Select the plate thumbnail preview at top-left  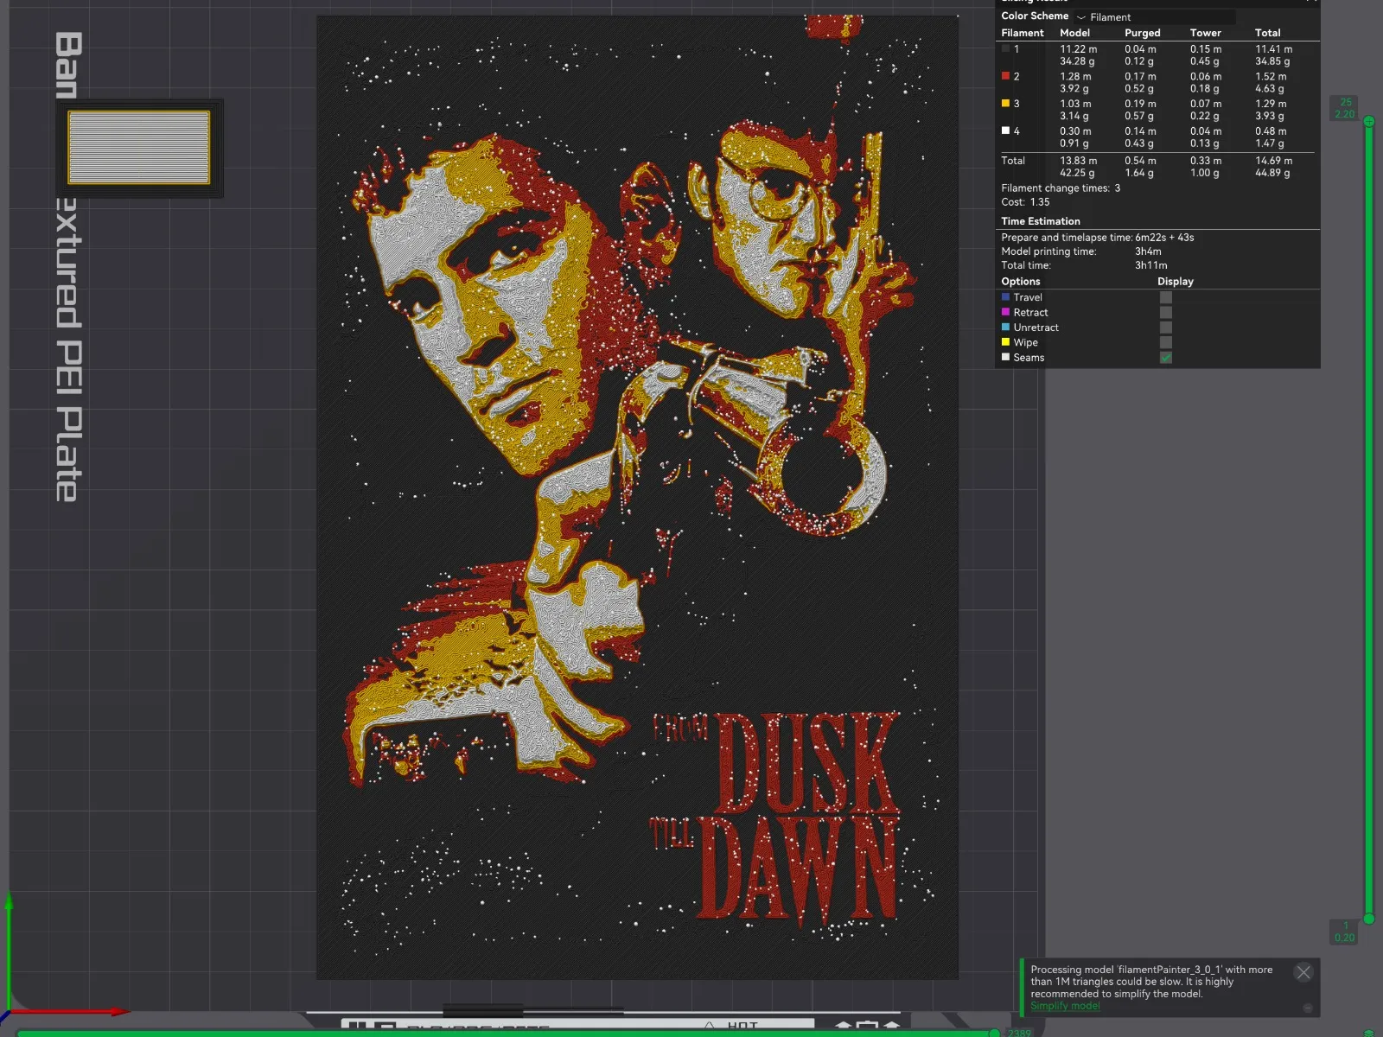tap(139, 147)
